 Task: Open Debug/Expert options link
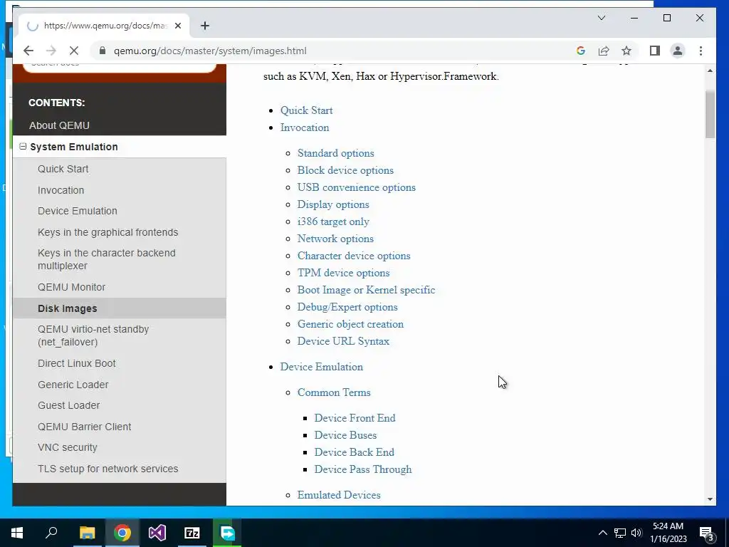[347, 307]
